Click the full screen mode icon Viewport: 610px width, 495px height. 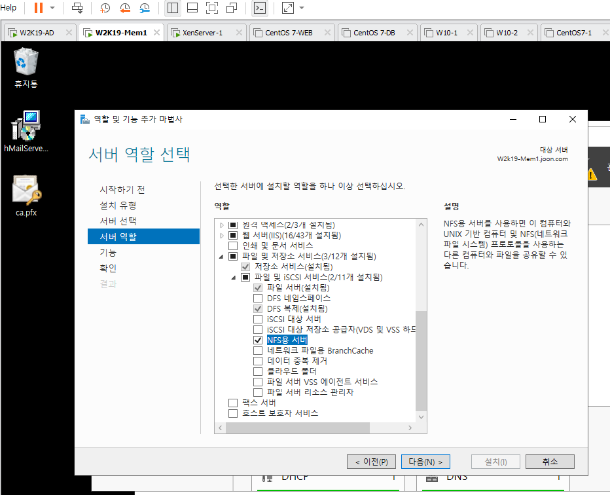click(212, 8)
